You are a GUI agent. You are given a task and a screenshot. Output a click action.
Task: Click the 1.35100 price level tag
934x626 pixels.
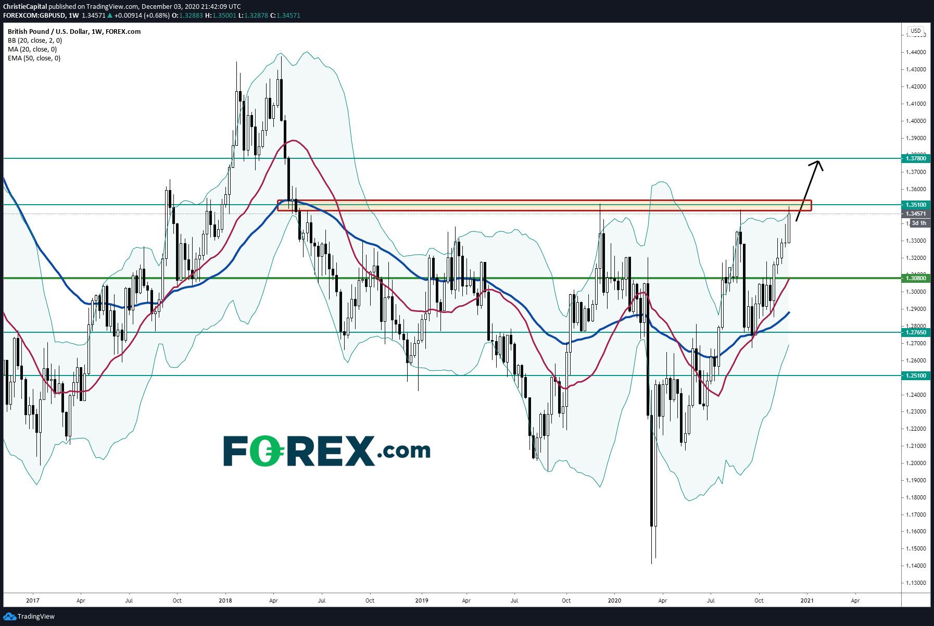(916, 205)
